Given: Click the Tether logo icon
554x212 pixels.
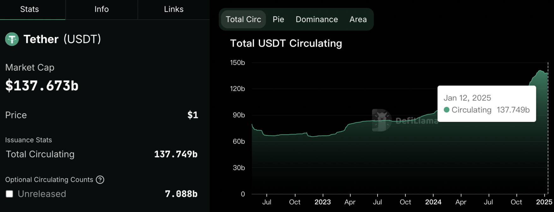Looking at the screenshot, I should click(12, 39).
